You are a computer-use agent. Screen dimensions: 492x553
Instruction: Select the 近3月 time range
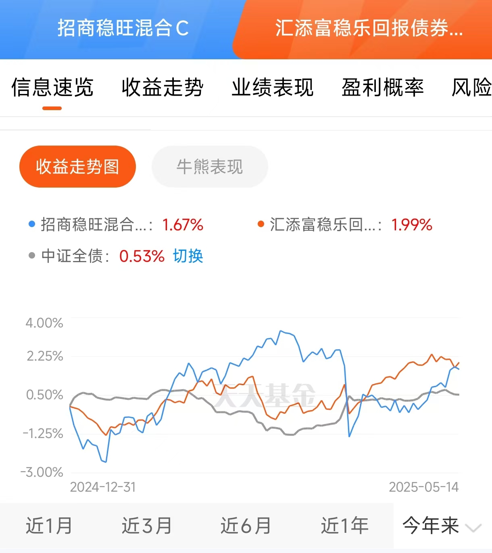[x=147, y=526]
